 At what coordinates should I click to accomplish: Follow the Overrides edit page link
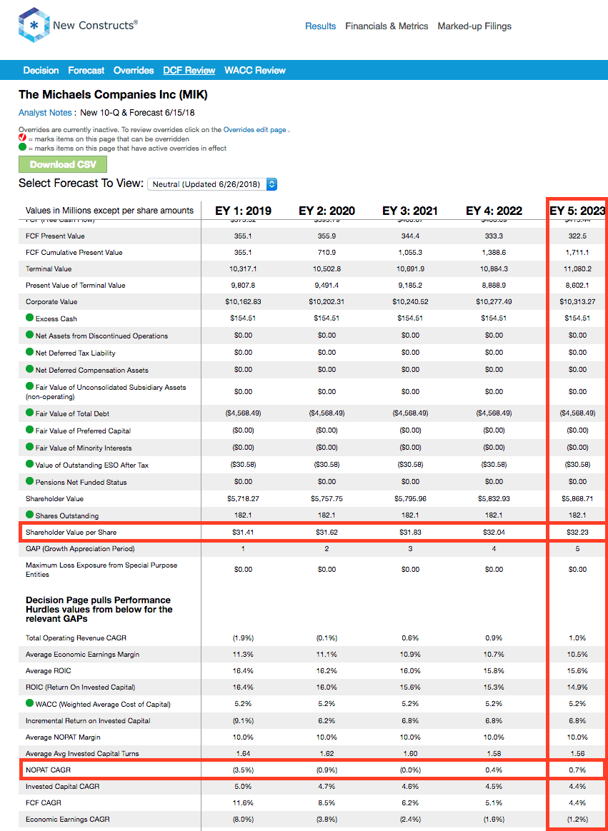[x=254, y=129]
